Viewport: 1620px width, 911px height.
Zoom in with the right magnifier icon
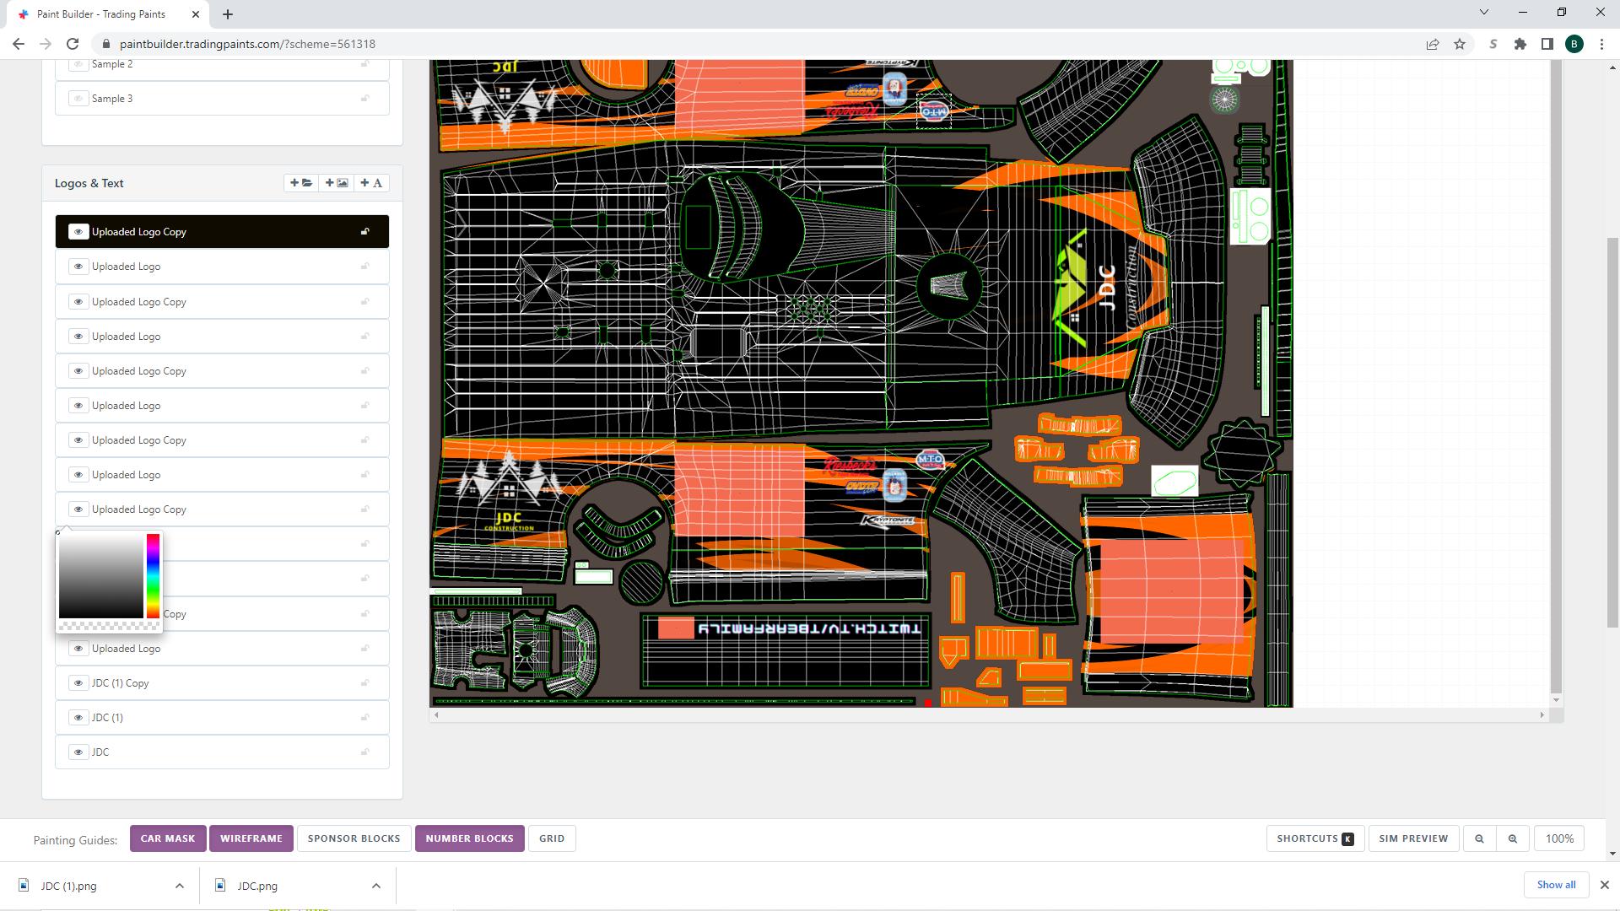pyautogui.click(x=1513, y=838)
